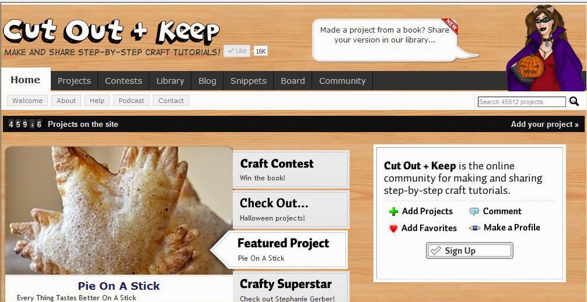
Task: Click the Halloween mascot with pumpkin
Action: [546, 48]
